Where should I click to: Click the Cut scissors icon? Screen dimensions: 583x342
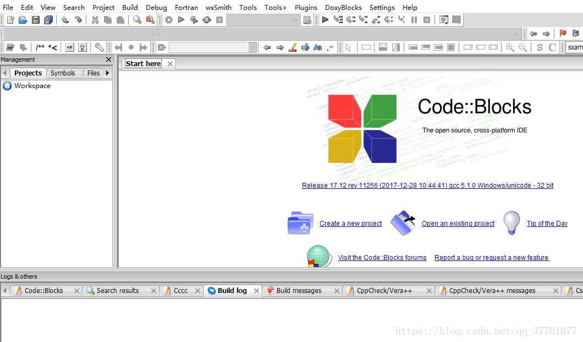click(x=95, y=20)
